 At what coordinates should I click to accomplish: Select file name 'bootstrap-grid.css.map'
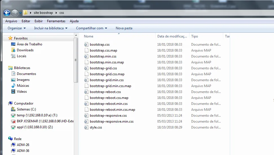click(x=107, y=74)
